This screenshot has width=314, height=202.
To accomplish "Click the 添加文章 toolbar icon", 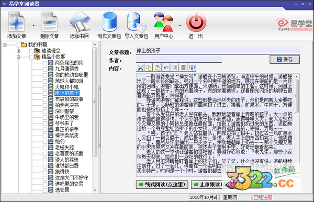I will (x=17, y=21).
